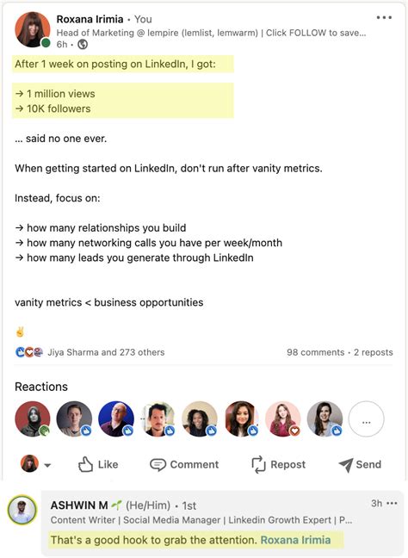Open the reaction emoji cluster beside Jiya Sharma
Viewport: 408px width, 558px height.
(29, 352)
